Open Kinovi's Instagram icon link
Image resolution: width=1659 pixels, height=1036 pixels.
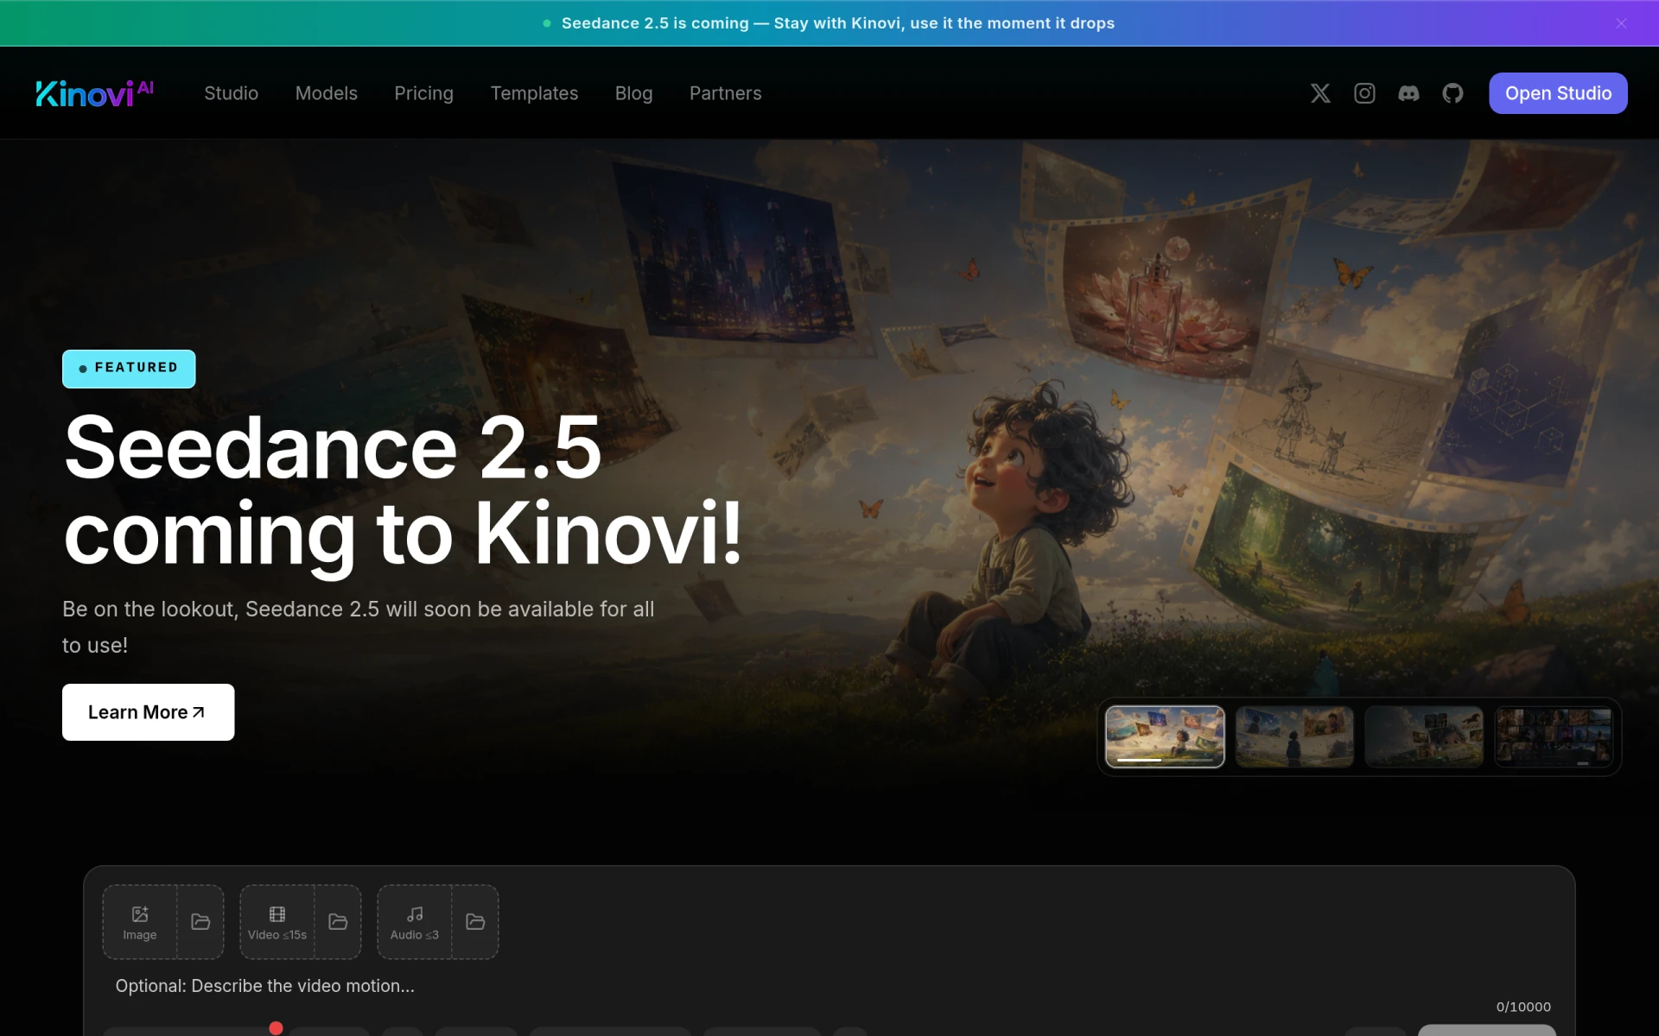(1364, 93)
